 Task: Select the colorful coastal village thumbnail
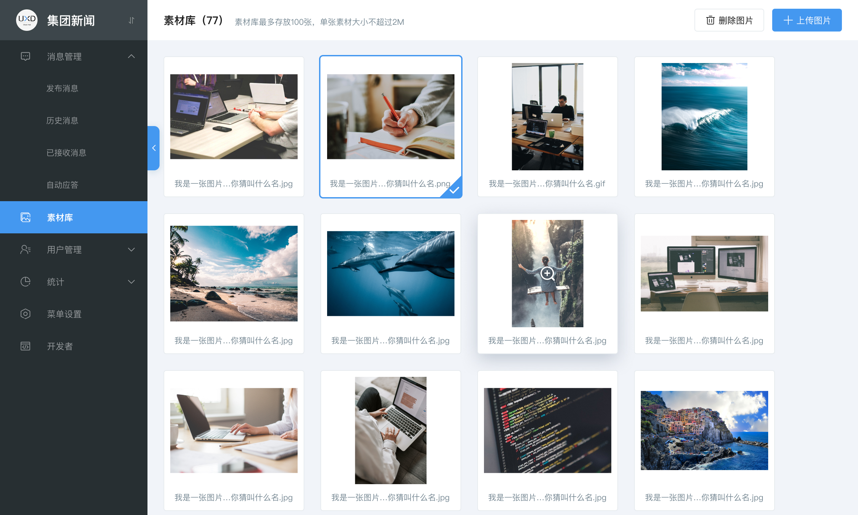[704, 430]
